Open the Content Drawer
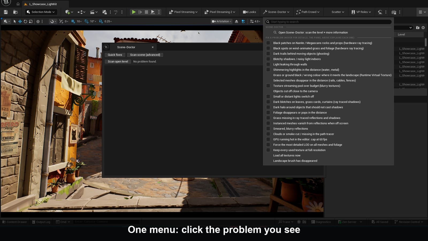 (15, 222)
